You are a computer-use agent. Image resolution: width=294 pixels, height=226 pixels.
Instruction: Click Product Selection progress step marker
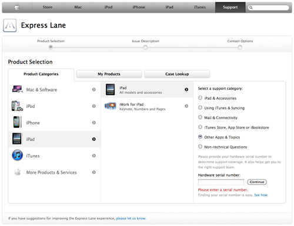[51, 47]
